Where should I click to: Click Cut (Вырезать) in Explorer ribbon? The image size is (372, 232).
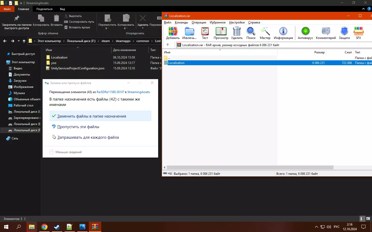coord(73,16)
